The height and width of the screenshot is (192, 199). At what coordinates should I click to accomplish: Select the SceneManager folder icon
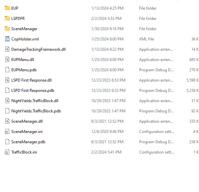point(7,29)
